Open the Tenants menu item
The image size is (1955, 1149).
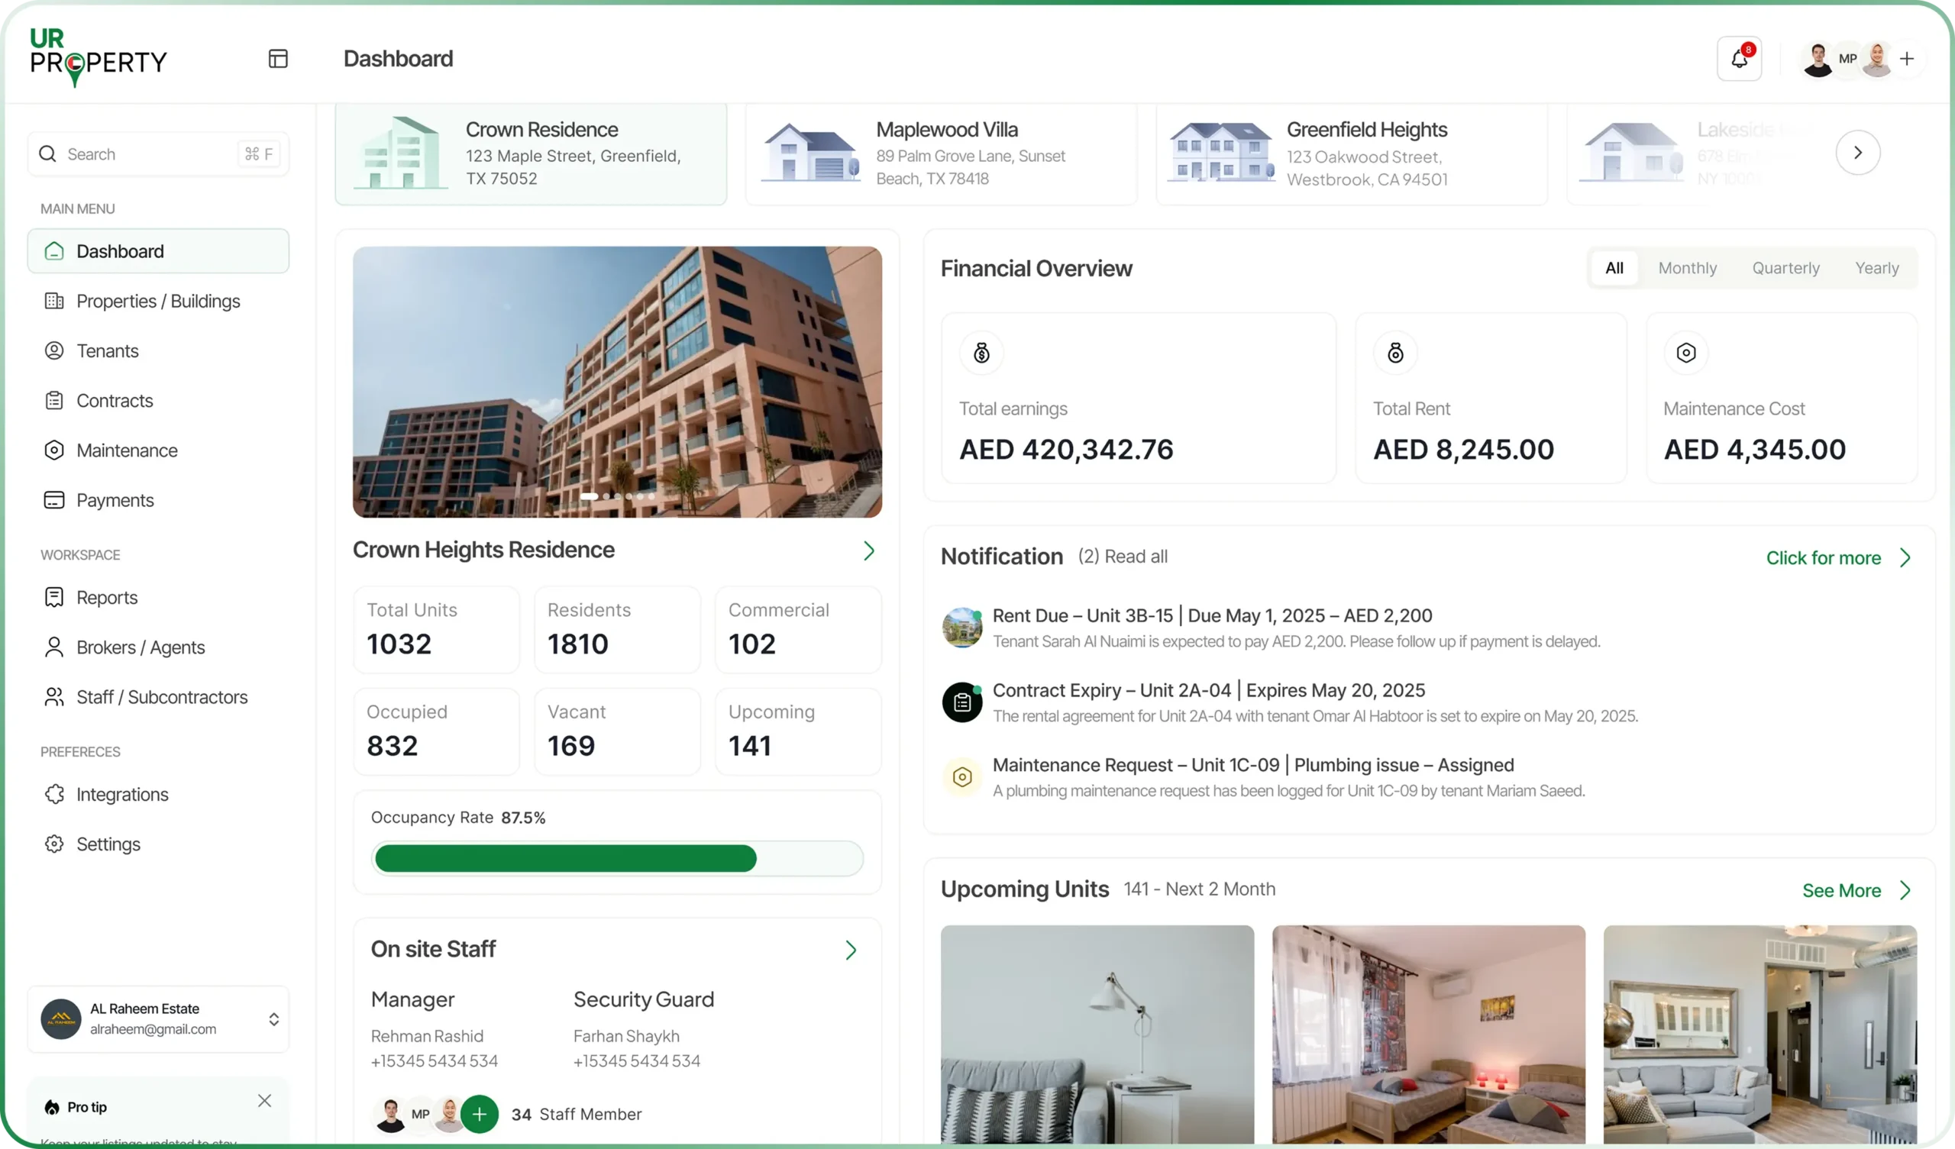point(107,351)
